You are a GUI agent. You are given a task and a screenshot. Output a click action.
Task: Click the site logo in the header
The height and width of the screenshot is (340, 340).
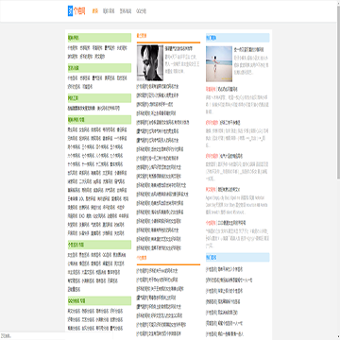[x=76, y=11]
